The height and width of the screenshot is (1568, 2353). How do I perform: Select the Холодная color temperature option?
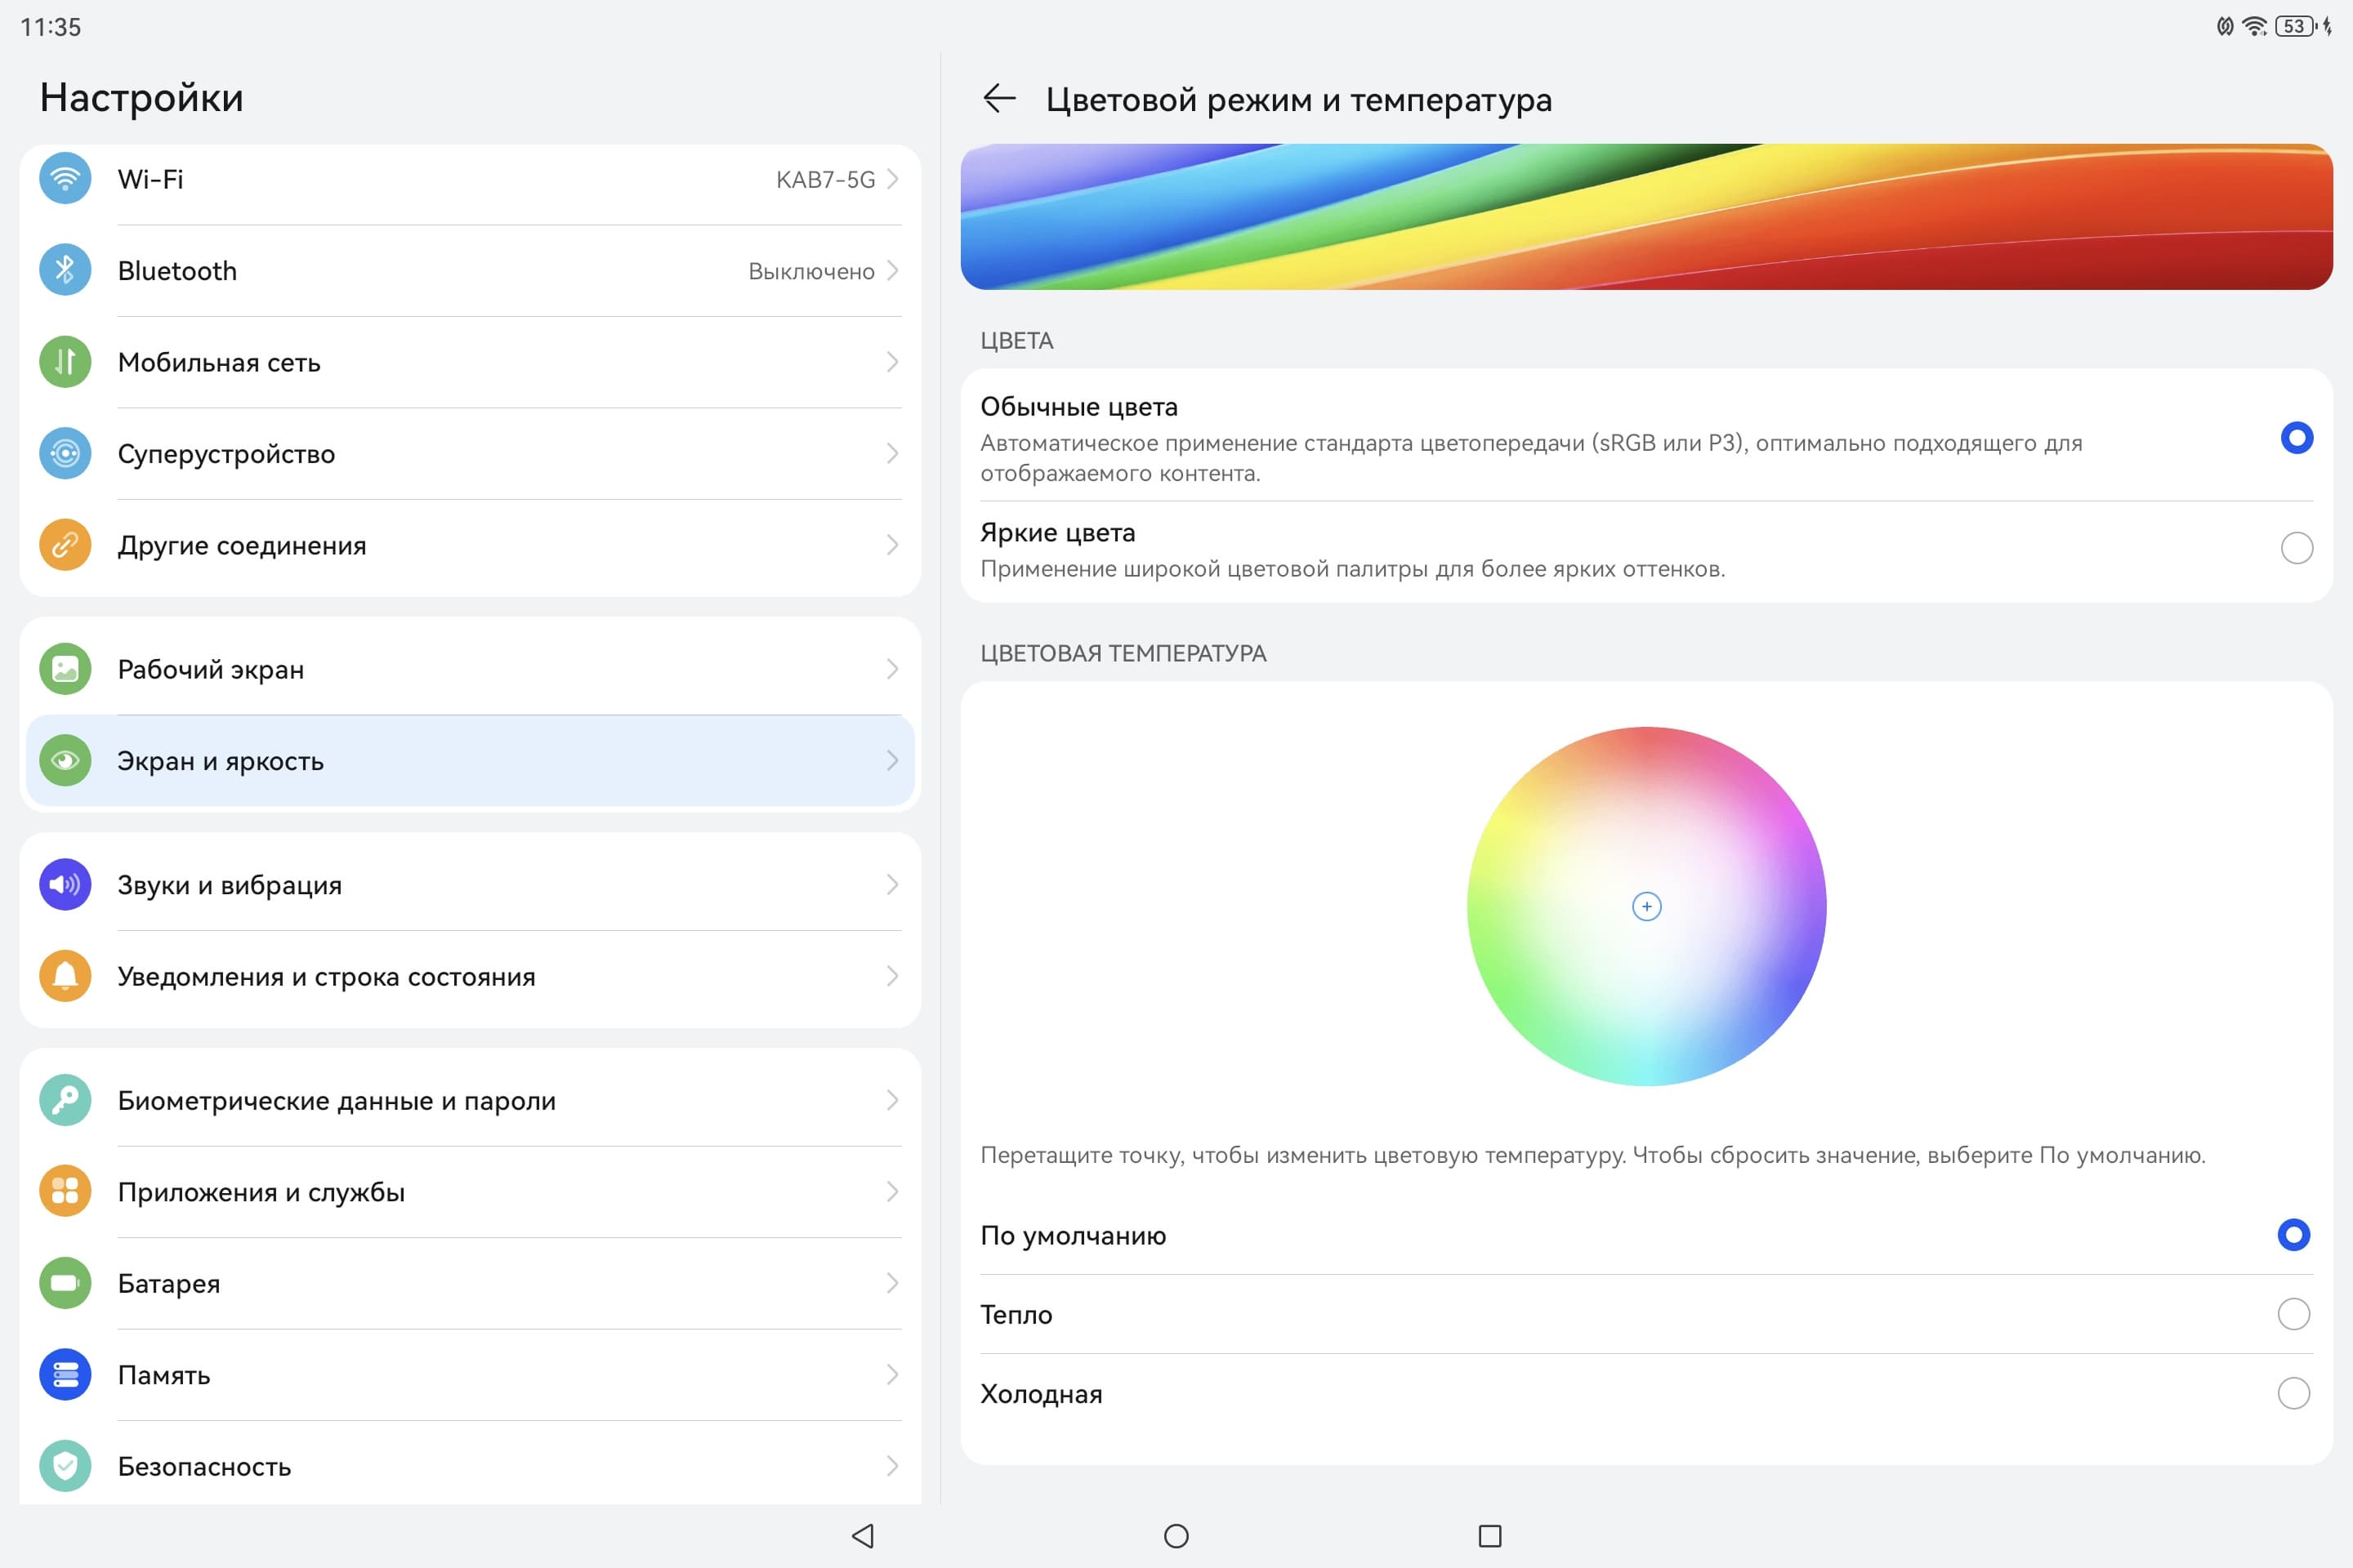click(2293, 1393)
